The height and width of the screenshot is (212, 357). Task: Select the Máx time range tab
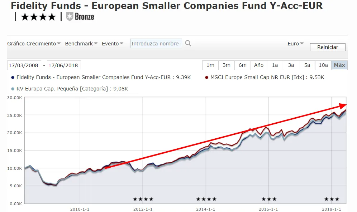(x=339, y=65)
